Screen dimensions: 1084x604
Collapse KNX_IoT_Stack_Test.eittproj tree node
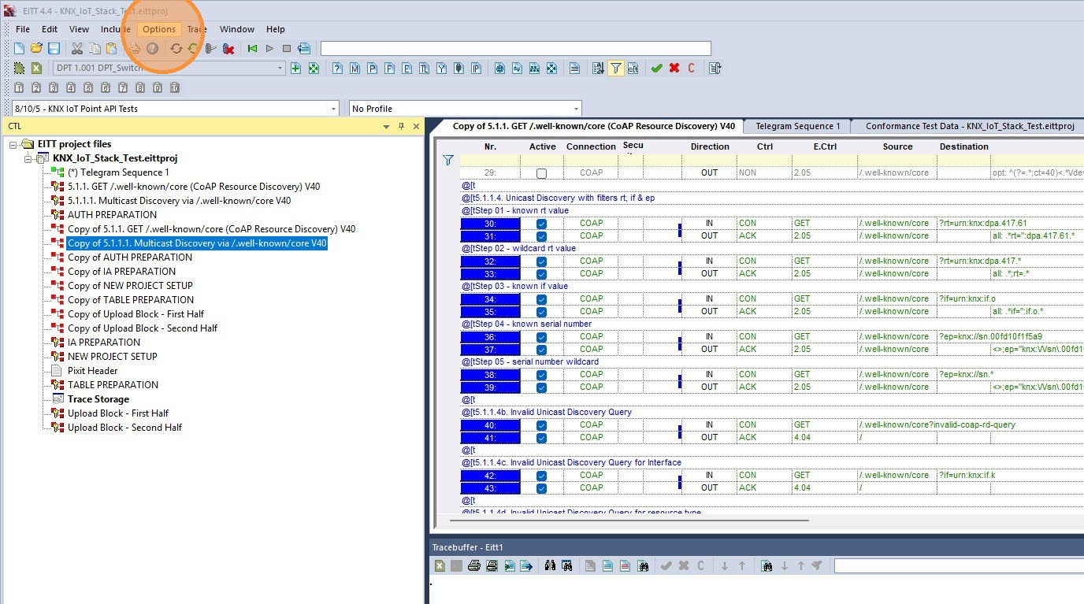(29, 159)
